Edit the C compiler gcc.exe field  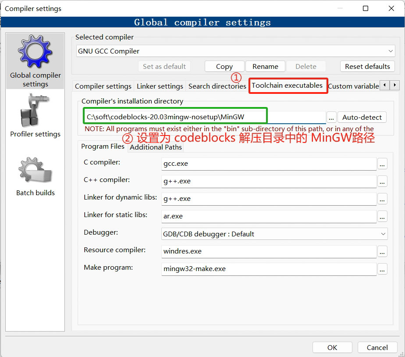269,164
